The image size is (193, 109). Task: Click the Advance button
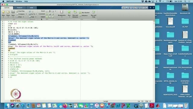(84, 15)
